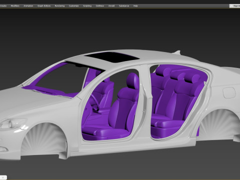The height and width of the screenshot is (180, 240).
Task: Open the Modifiers menu
Action: point(15,6)
